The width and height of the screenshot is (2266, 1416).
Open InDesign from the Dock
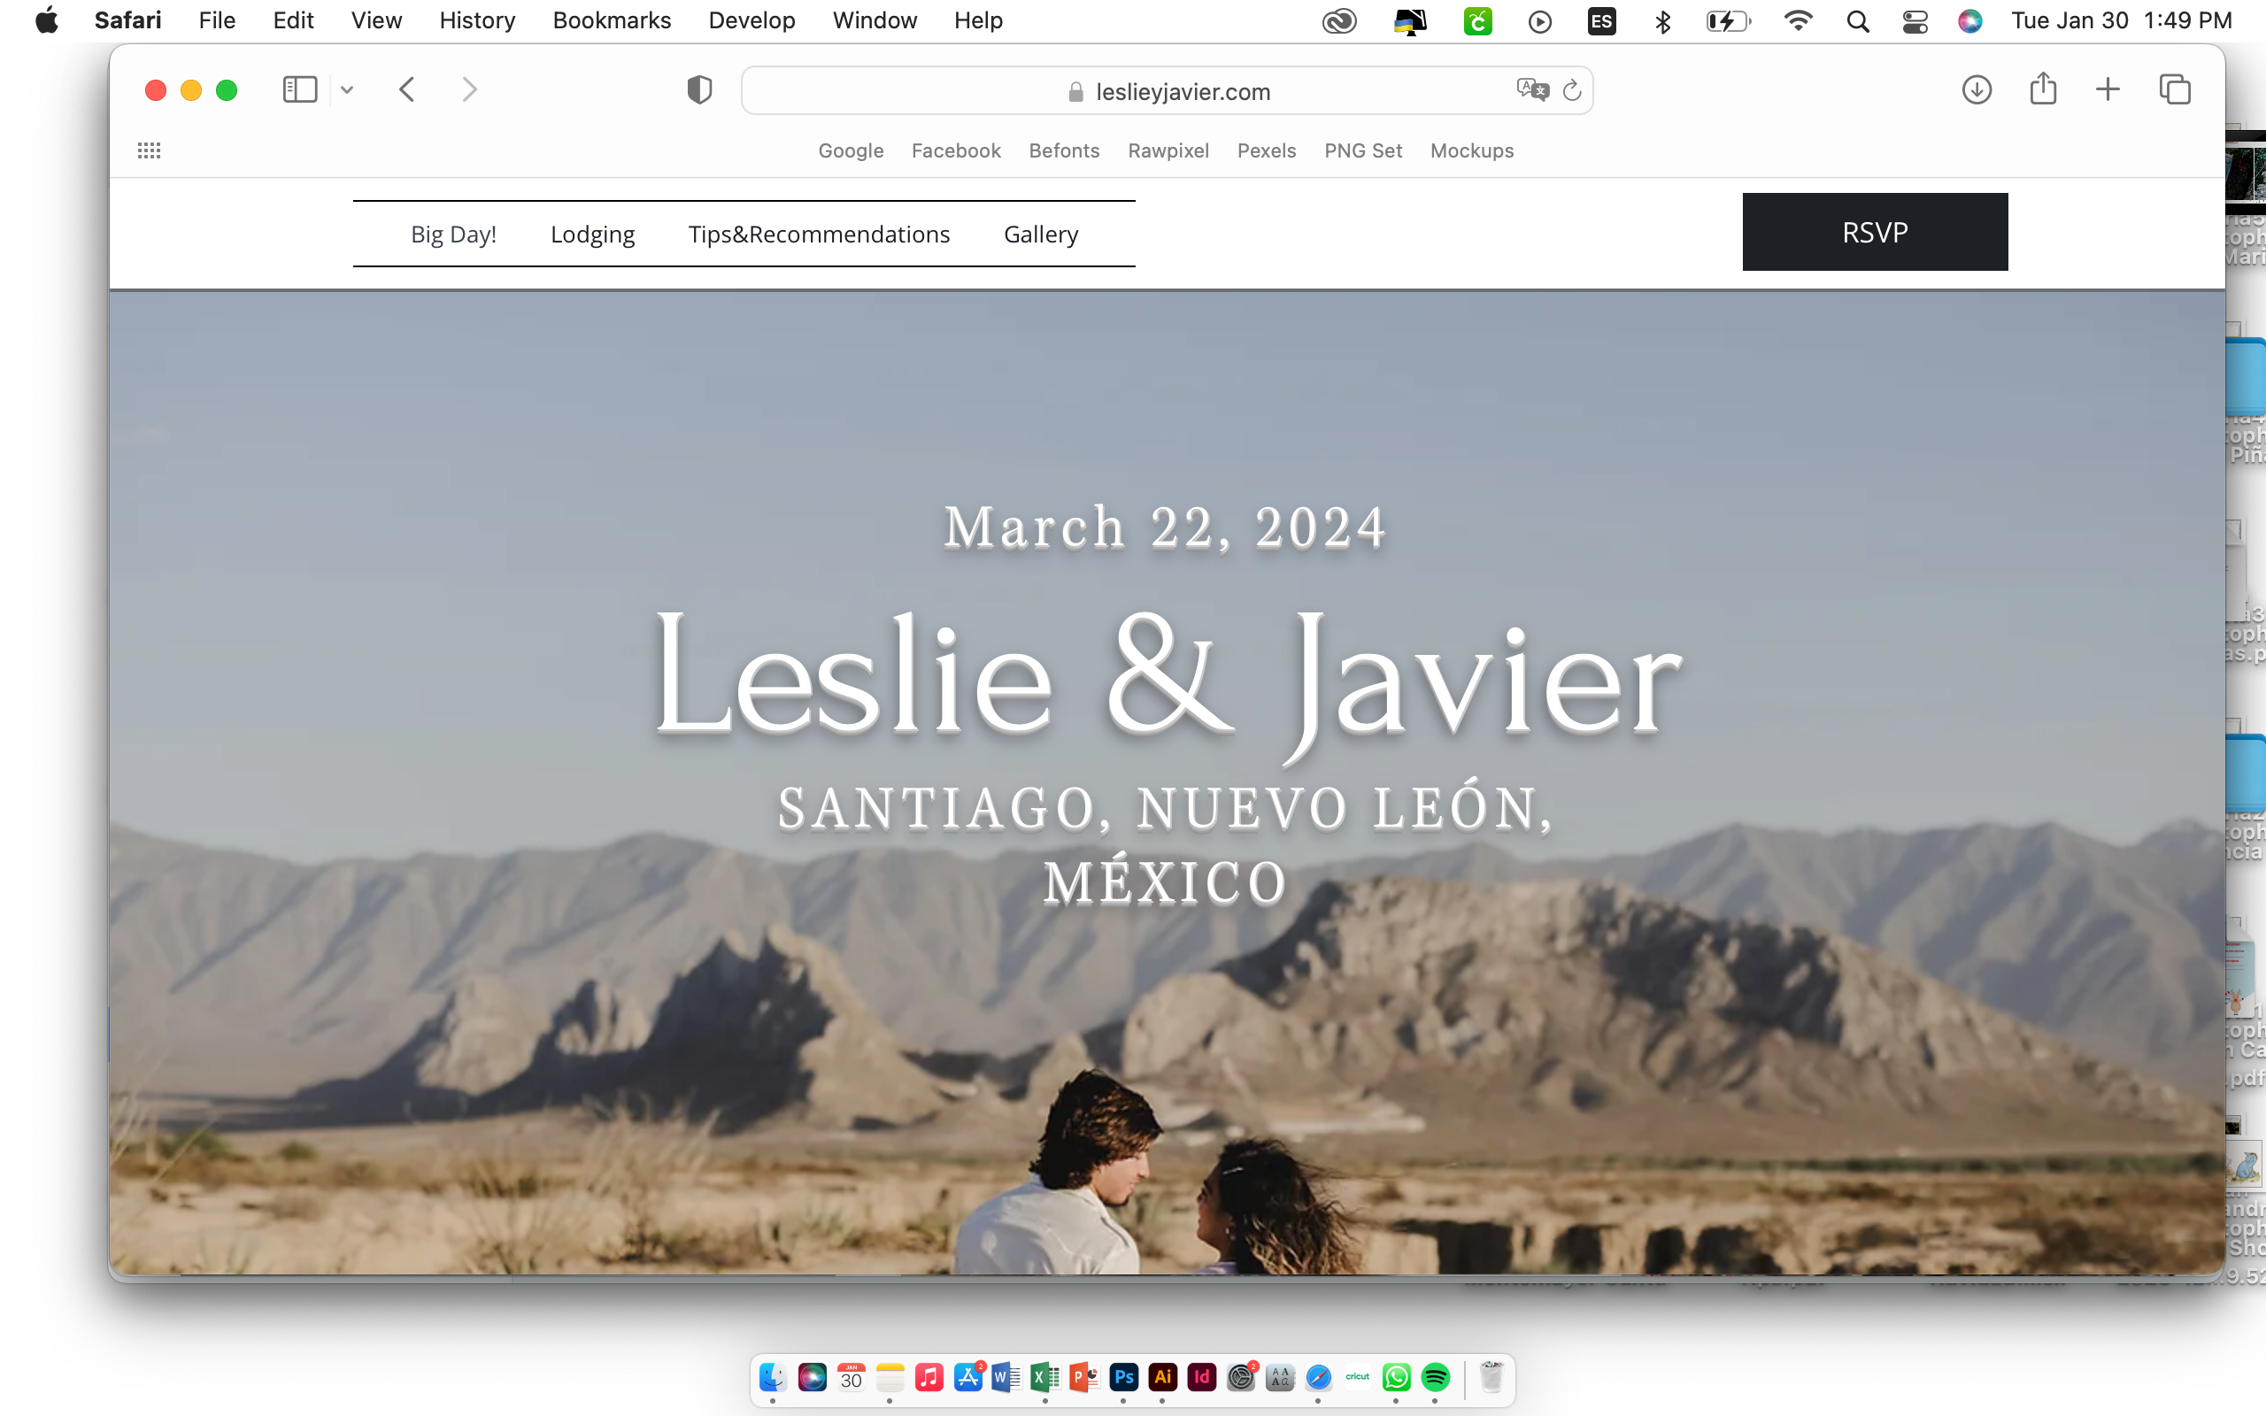[1201, 1377]
